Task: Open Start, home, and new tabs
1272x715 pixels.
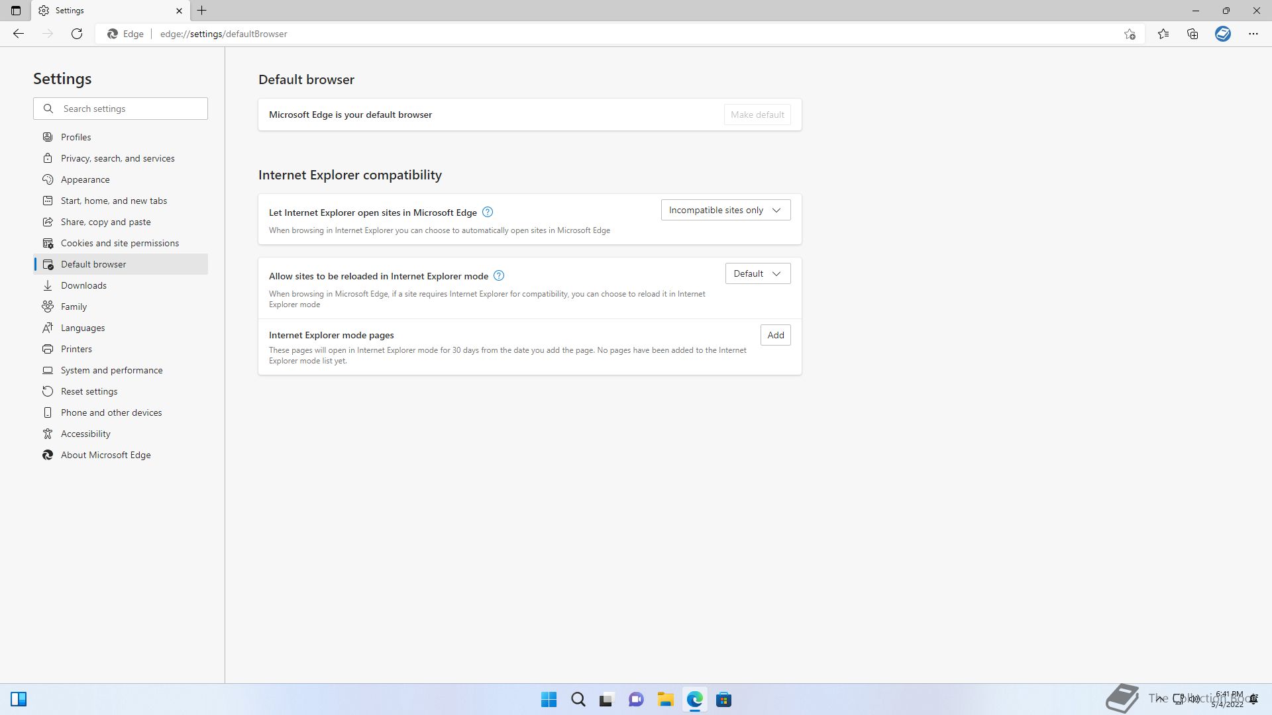Action: [x=121, y=201]
